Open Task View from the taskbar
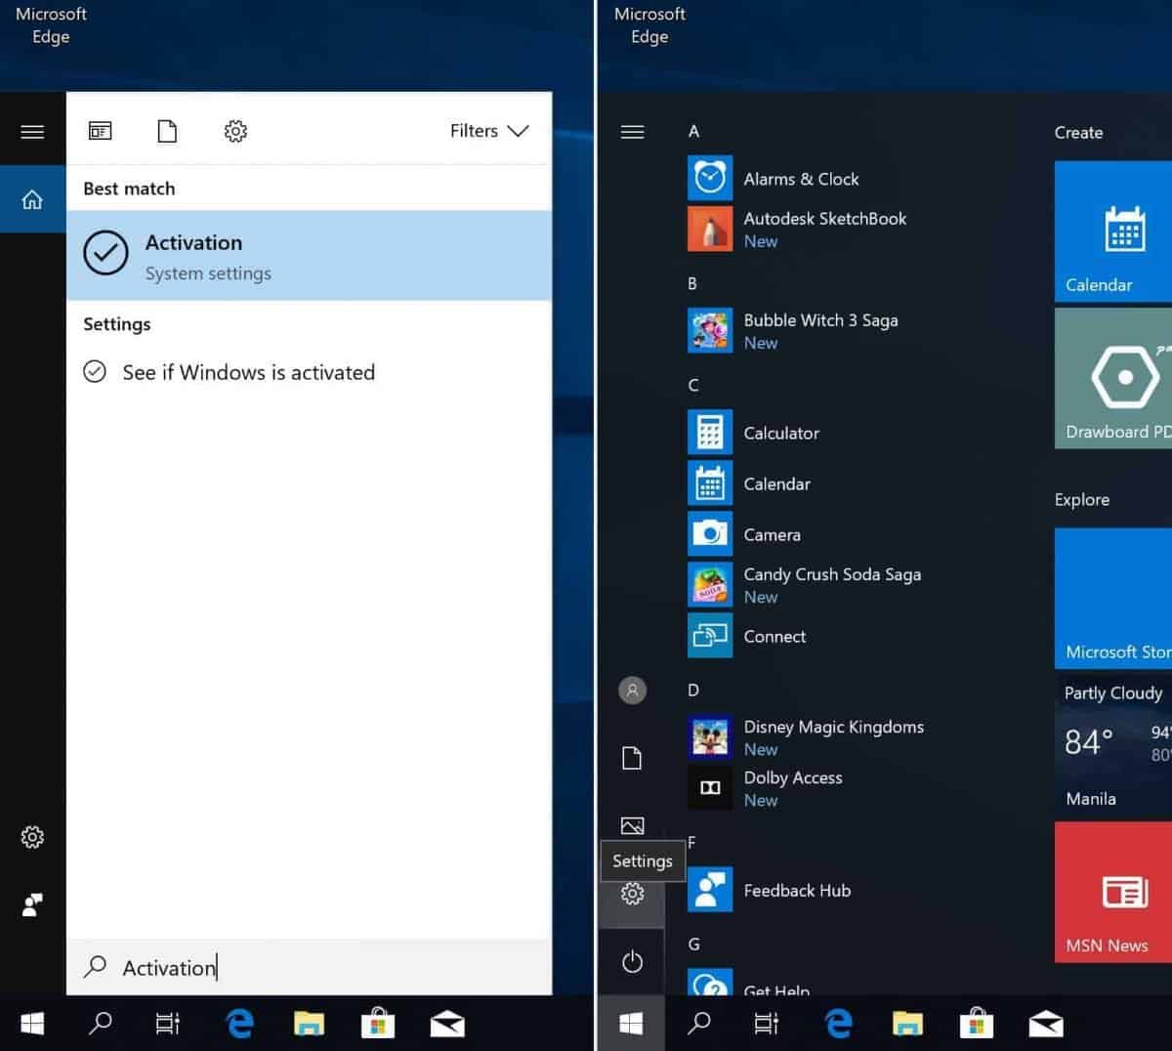The width and height of the screenshot is (1172, 1051). point(766,1023)
